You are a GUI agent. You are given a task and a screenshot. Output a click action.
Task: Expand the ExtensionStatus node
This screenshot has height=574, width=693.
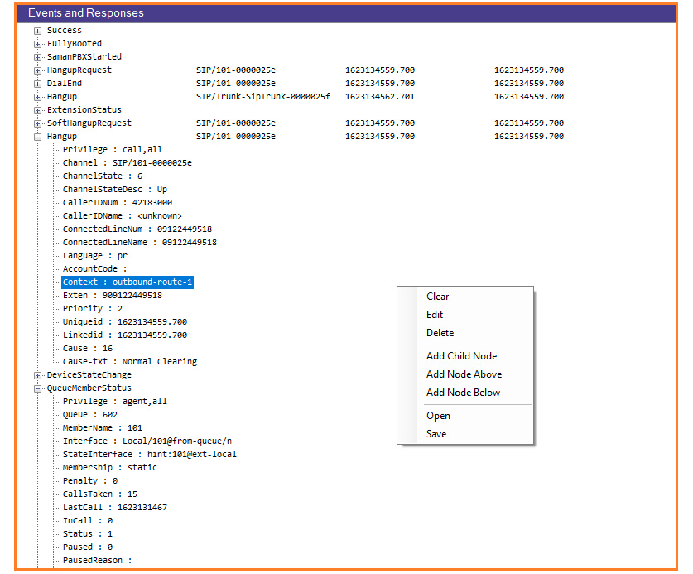(38, 110)
